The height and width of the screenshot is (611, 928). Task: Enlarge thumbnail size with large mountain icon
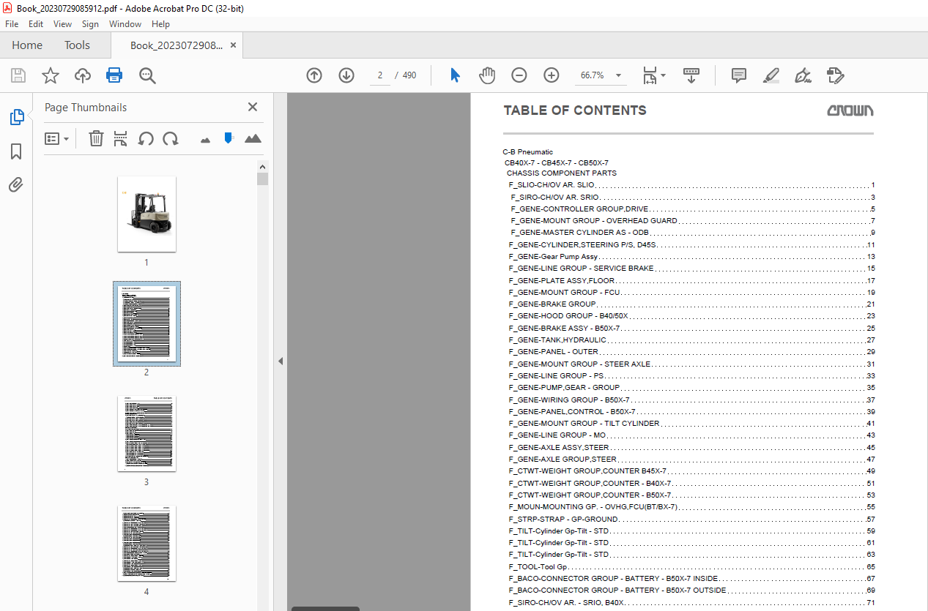coord(253,138)
